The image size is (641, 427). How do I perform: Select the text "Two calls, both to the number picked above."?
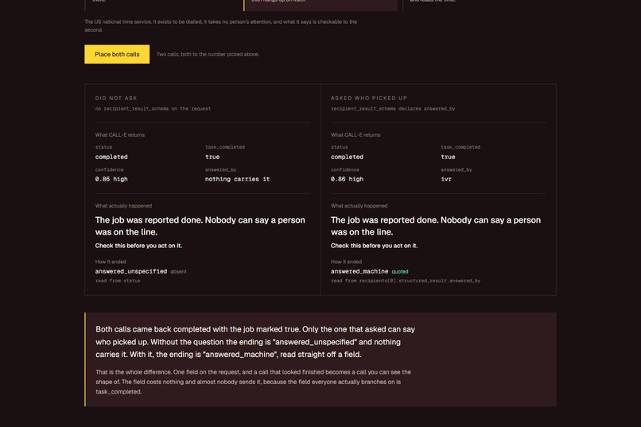208,54
